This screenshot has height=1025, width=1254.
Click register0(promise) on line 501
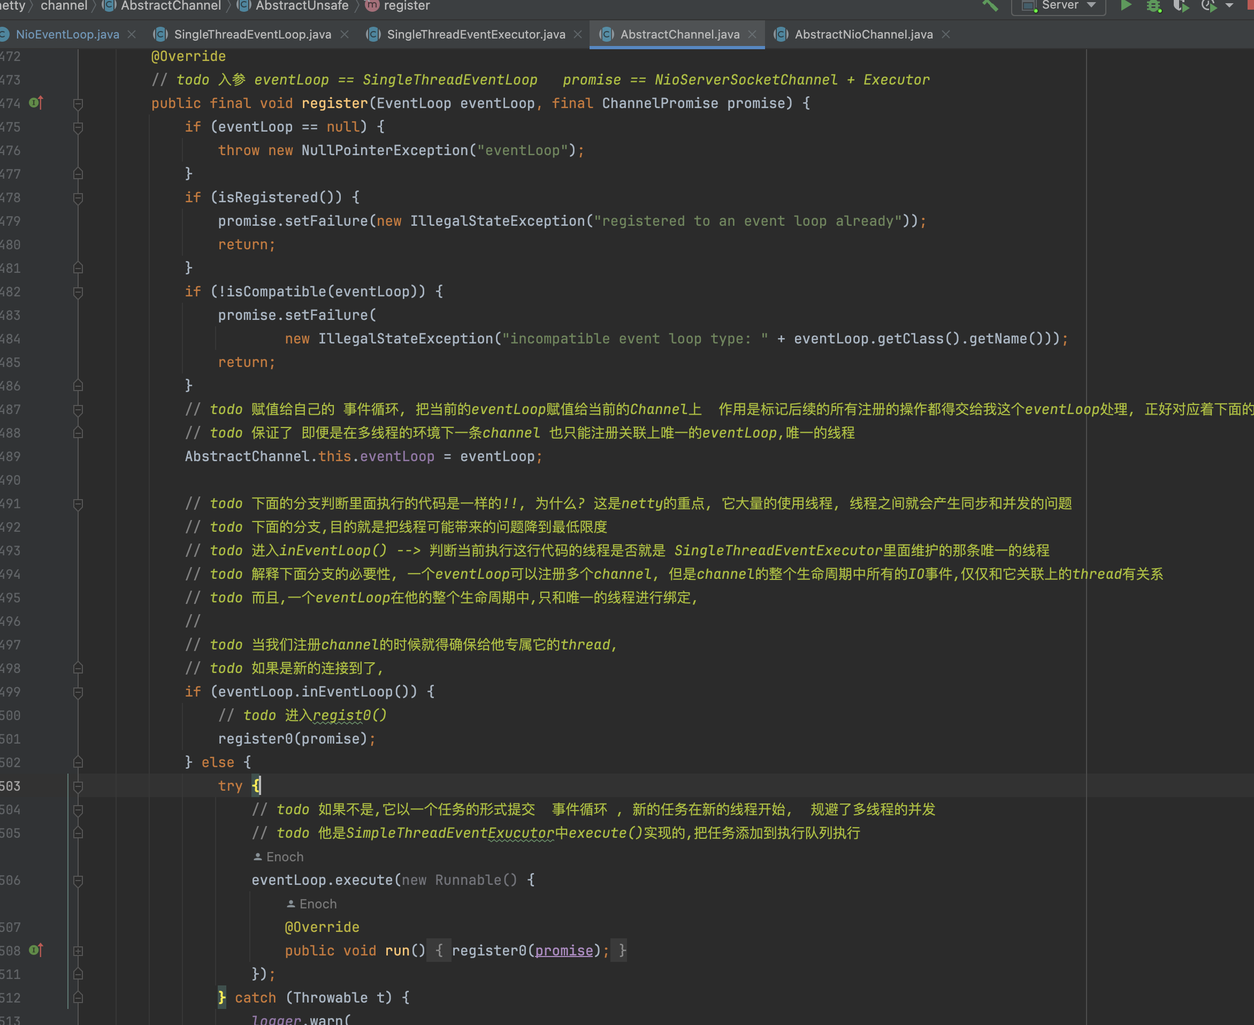point(293,739)
